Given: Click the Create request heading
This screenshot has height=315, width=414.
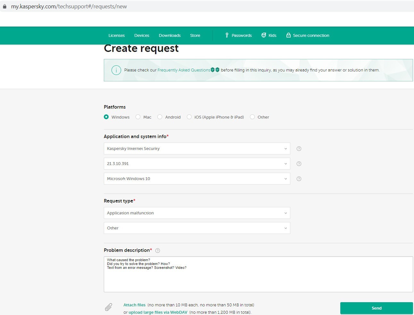Looking at the screenshot, I should point(141,48).
